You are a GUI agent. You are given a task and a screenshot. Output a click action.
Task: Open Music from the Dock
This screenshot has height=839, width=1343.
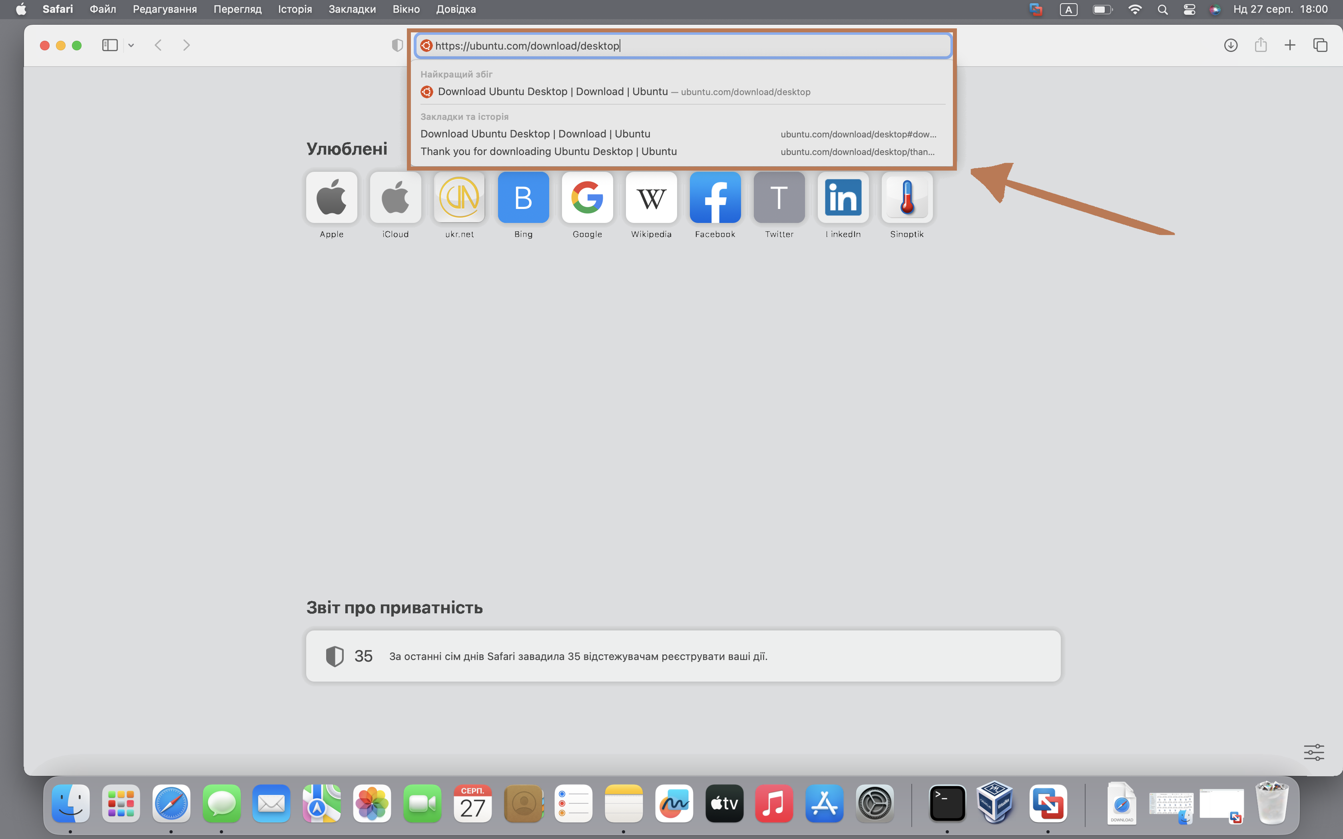coord(774,803)
